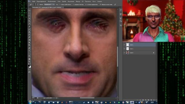This screenshot has height=104, width=185.
Task: Click the delete layer trash icon
Action: pos(154,100)
